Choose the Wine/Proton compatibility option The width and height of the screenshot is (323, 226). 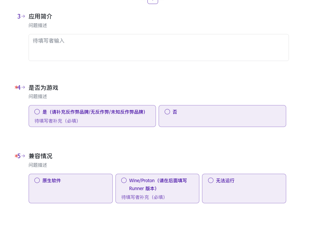pos(124,180)
